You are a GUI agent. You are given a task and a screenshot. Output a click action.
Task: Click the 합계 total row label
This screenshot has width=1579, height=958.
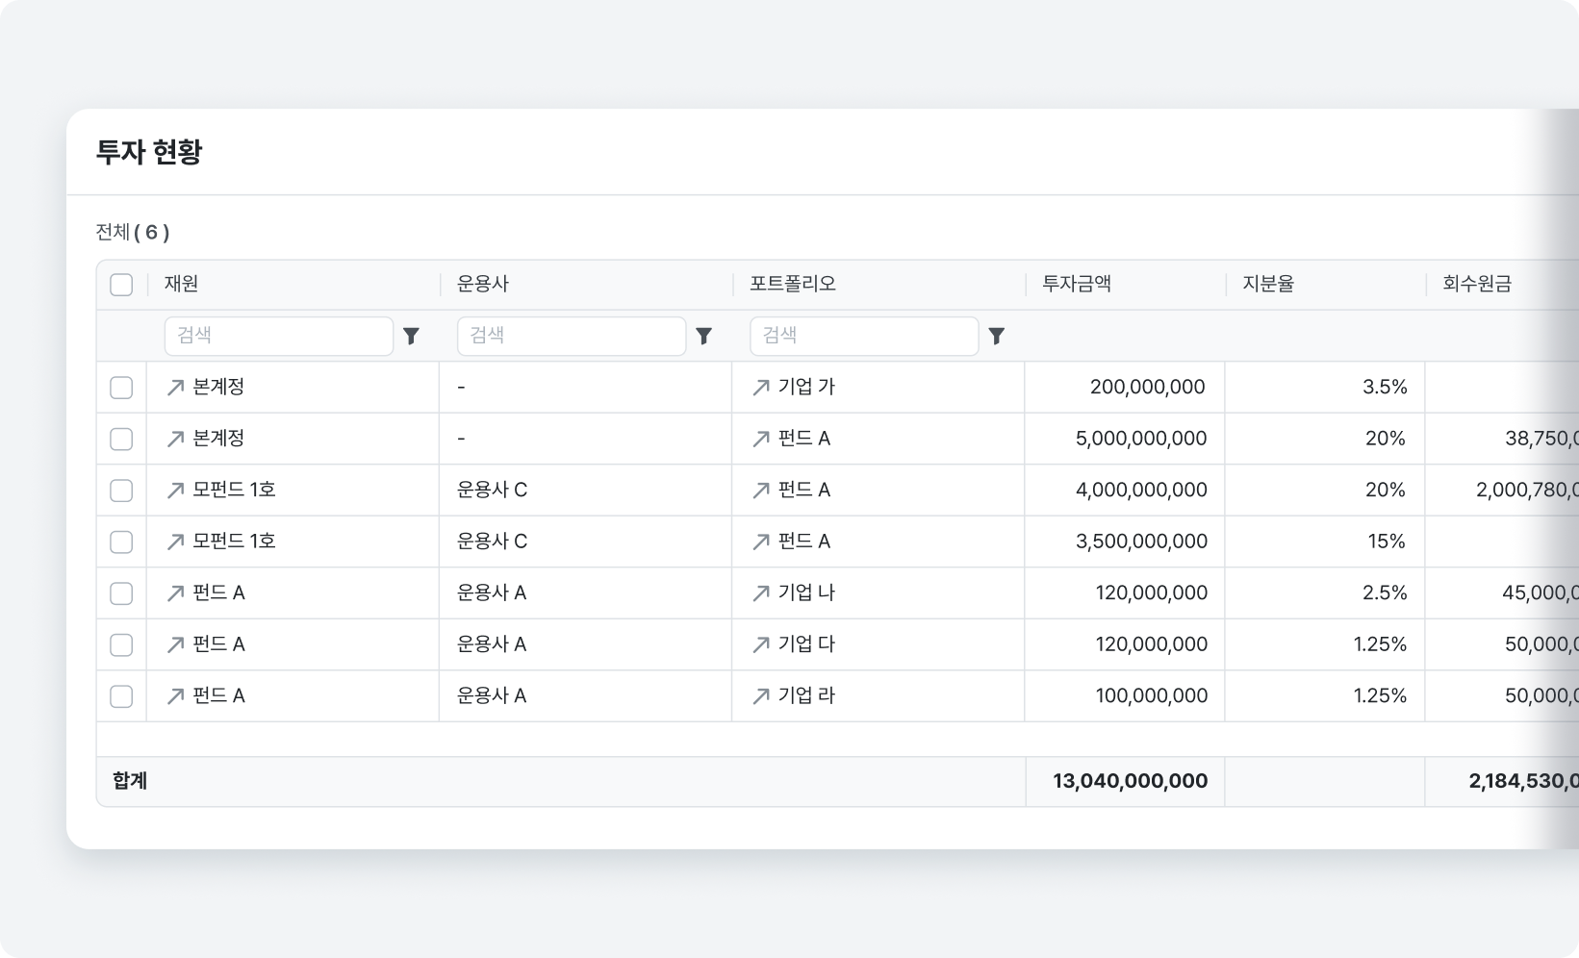[130, 781]
